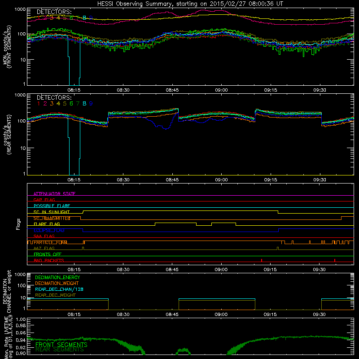Click the SC_TRANSMITTER label
359x359 pixels.
(x=52, y=218)
